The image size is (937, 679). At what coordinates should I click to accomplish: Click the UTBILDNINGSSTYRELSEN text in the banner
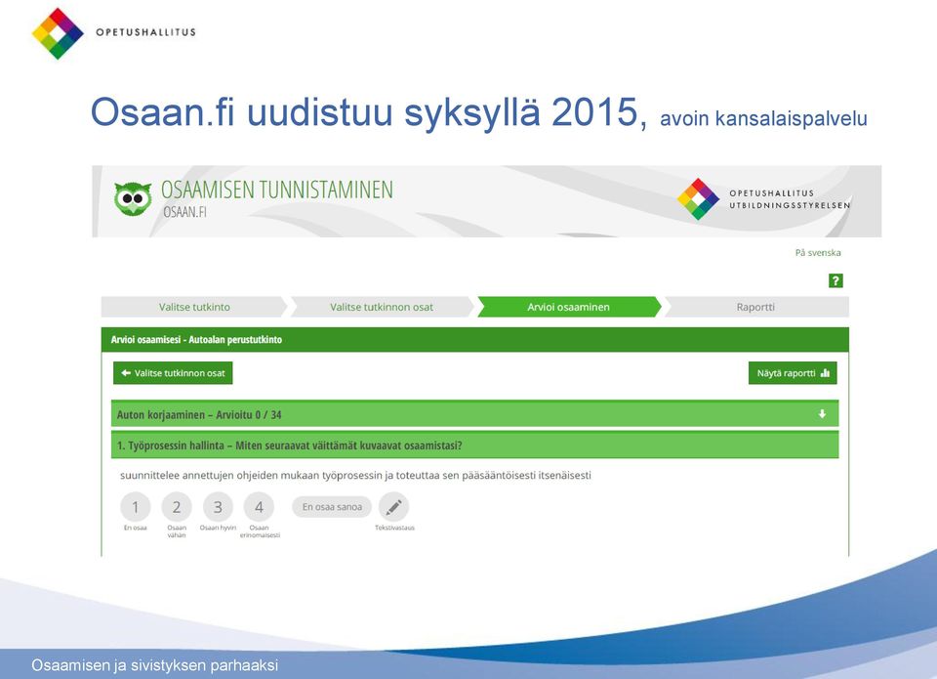(790, 205)
